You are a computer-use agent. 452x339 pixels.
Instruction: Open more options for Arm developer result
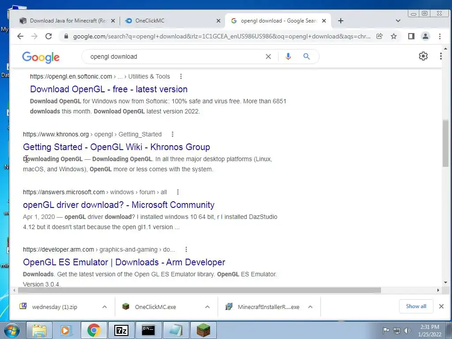click(186, 249)
